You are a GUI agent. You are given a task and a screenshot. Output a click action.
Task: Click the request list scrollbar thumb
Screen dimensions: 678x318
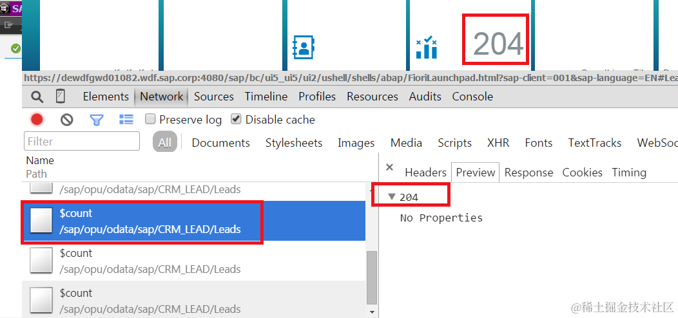[371, 278]
